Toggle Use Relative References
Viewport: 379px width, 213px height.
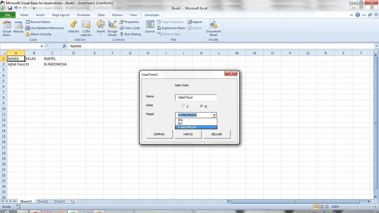pos(45,28)
